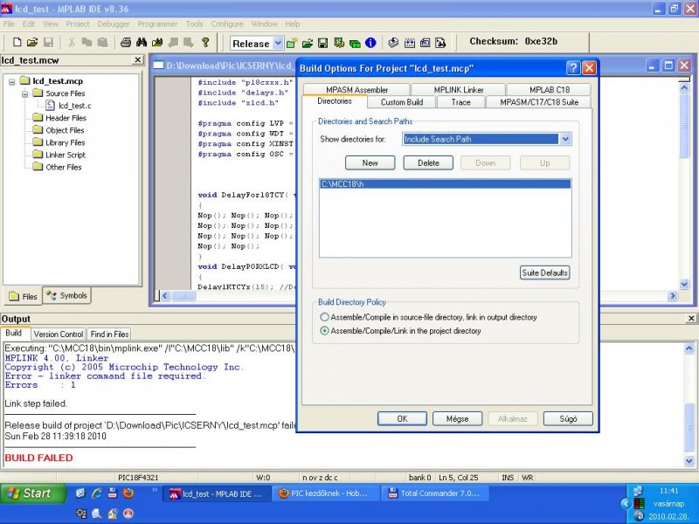Click Súgó help button
This screenshot has height=524, width=699.
pos(568,419)
